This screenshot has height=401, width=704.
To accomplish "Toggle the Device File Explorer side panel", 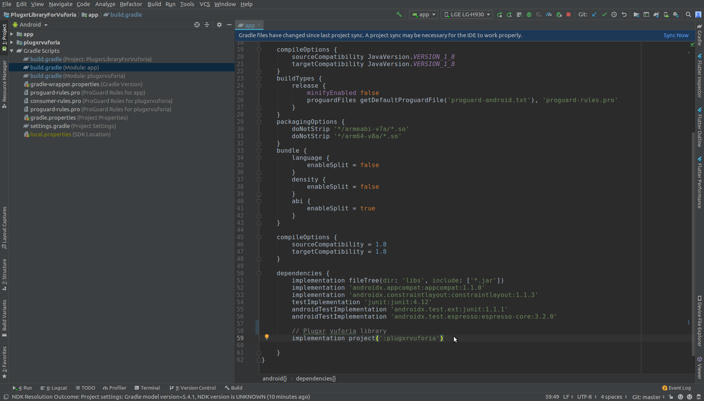I will [x=700, y=321].
